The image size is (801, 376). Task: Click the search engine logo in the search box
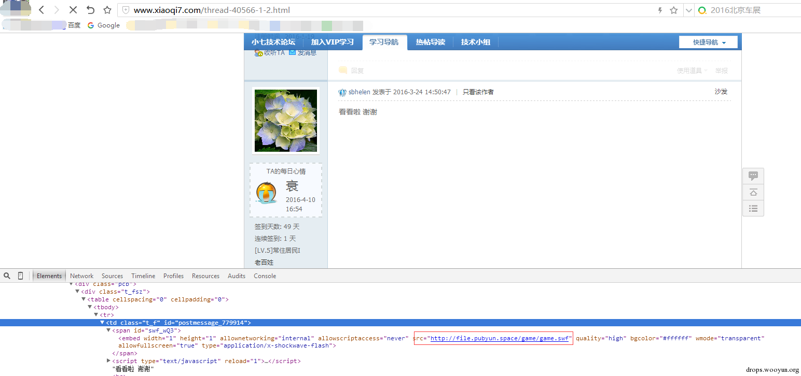pyautogui.click(x=702, y=10)
